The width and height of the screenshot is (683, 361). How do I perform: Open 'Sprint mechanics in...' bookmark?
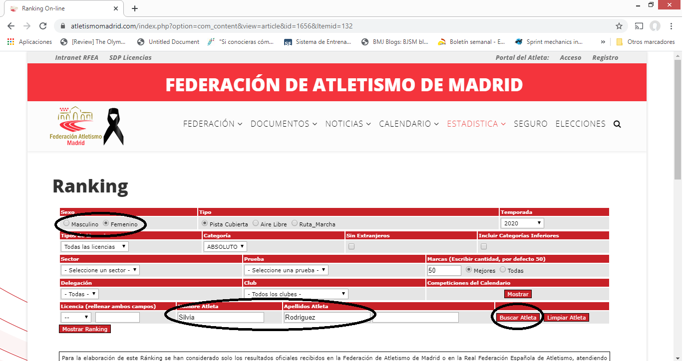pyautogui.click(x=549, y=42)
